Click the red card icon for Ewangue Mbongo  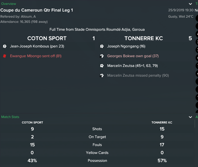[5, 56]
